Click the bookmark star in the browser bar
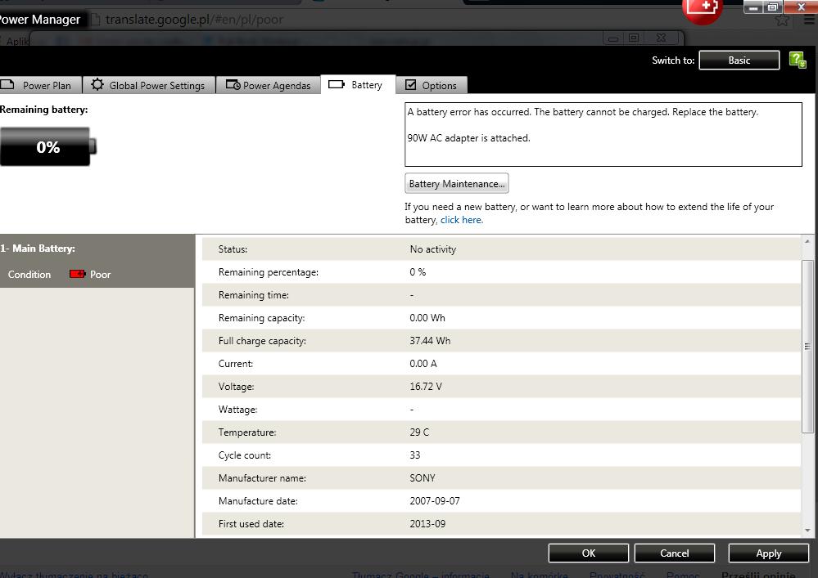The image size is (818, 578). point(782,18)
